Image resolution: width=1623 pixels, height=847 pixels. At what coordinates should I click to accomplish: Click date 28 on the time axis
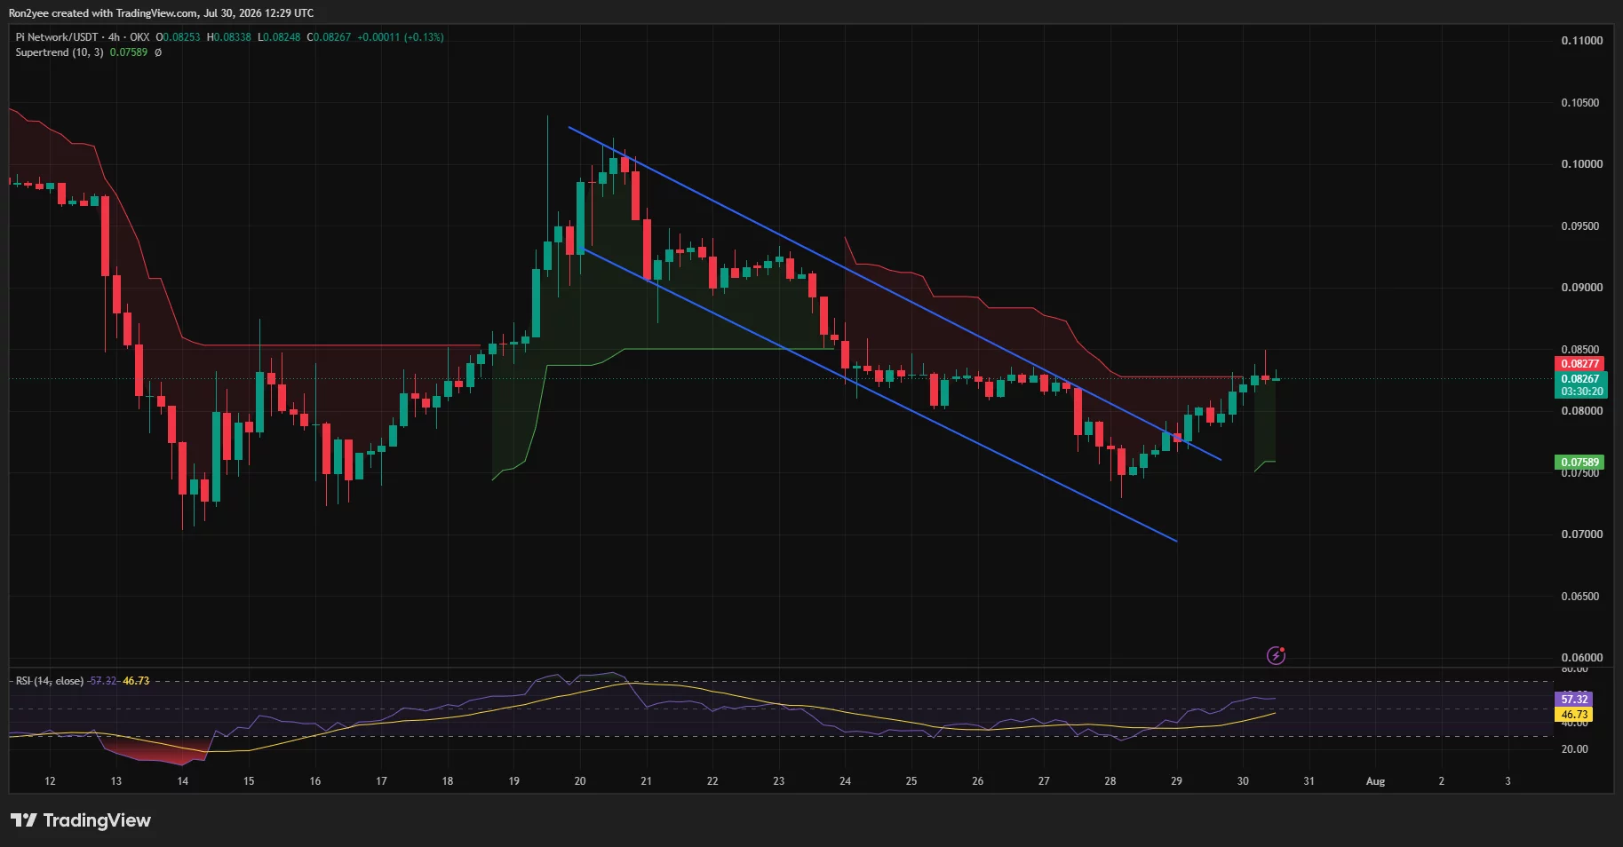tap(1110, 781)
